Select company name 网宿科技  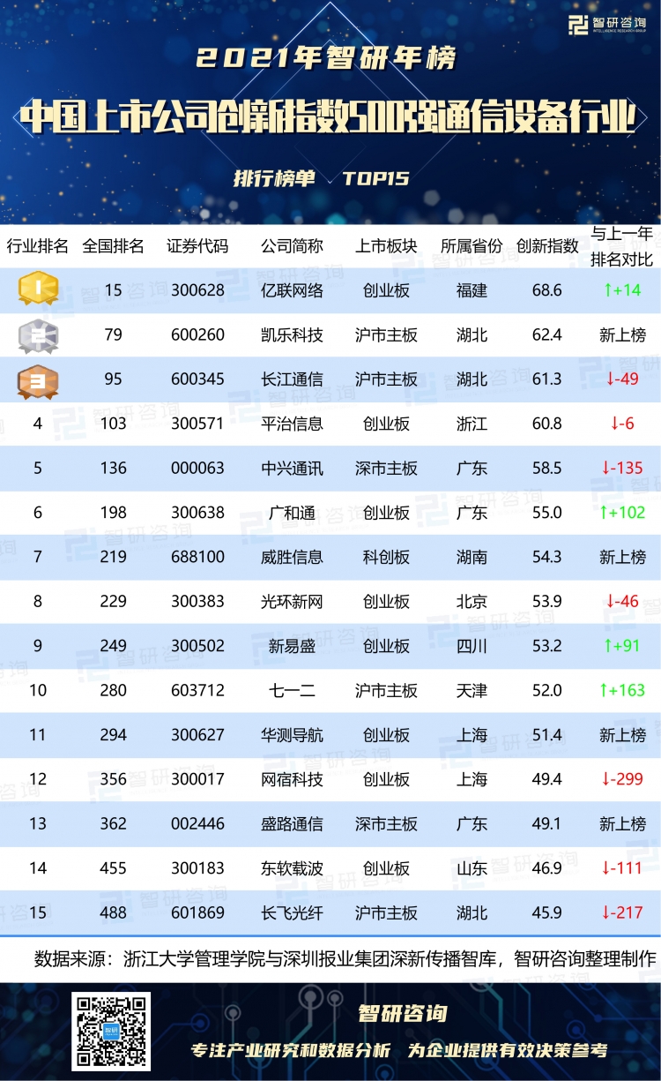(293, 779)
